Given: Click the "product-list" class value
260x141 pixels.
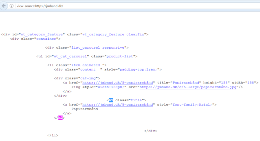Looking at the screenshot, I should click(120, 56).
